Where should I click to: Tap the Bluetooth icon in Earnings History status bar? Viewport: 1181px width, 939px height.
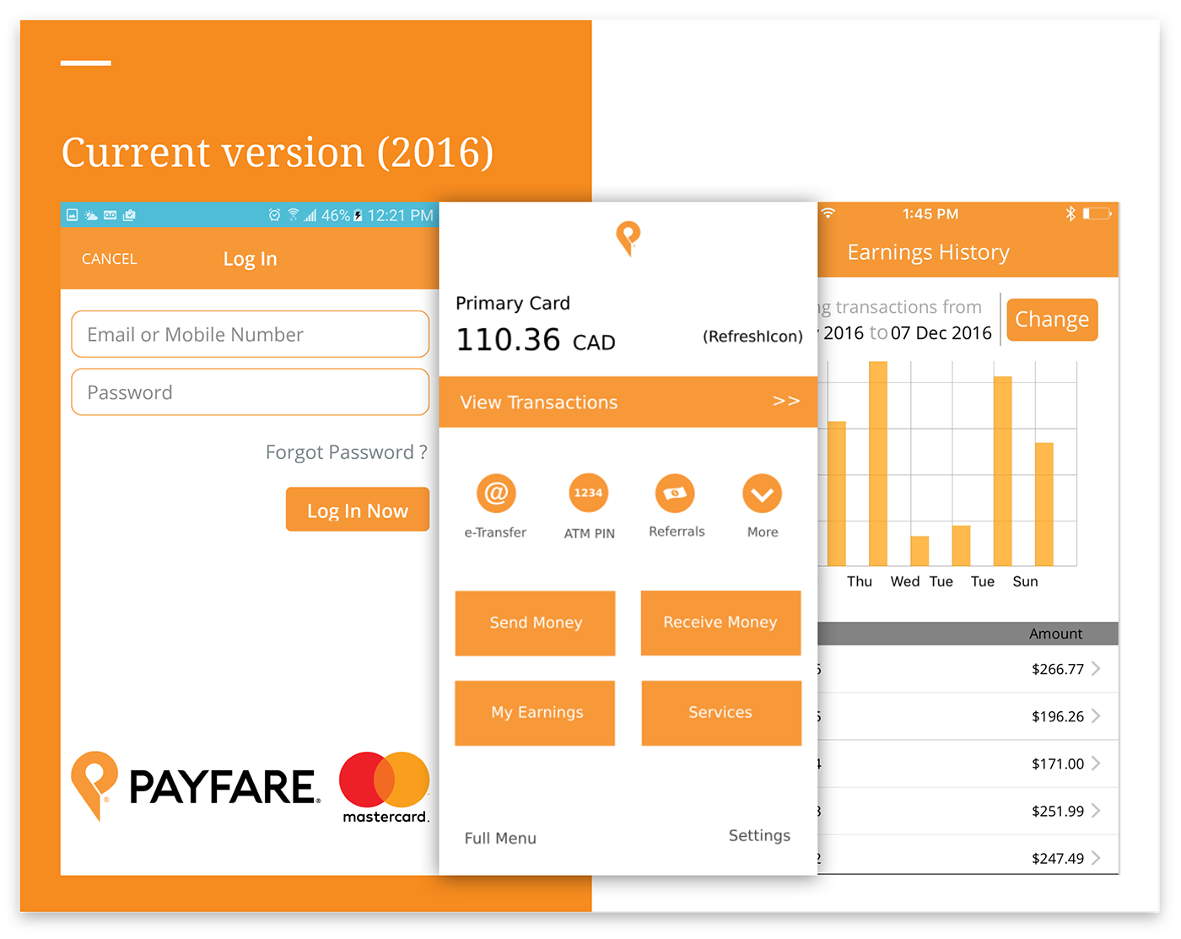pyautogui.click(x=1070, y=213)
